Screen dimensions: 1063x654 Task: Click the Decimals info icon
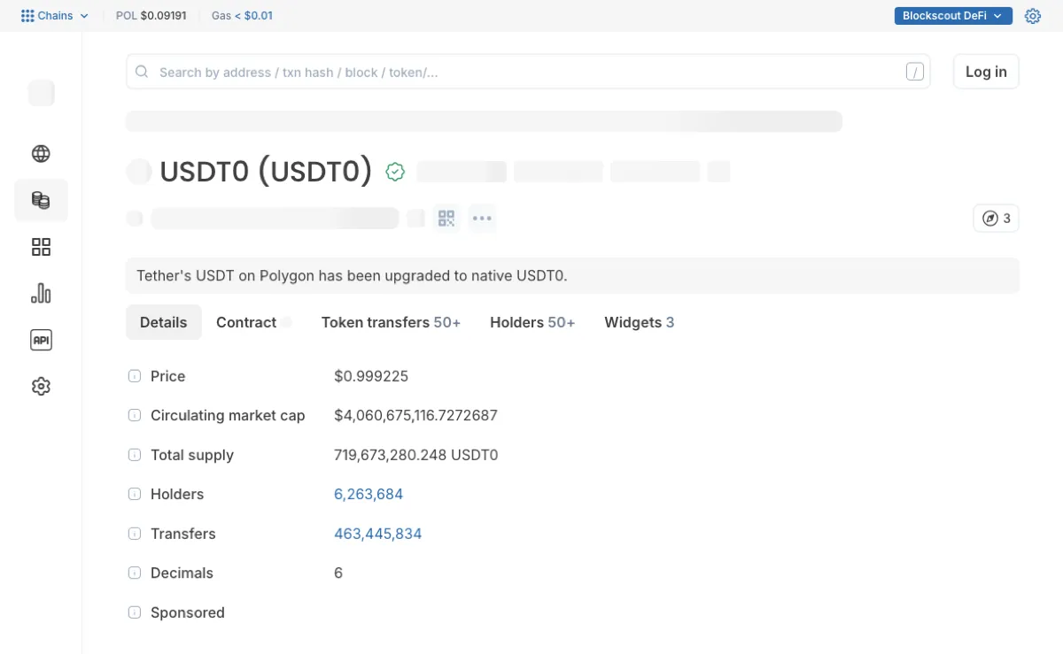tap(135, 573)
